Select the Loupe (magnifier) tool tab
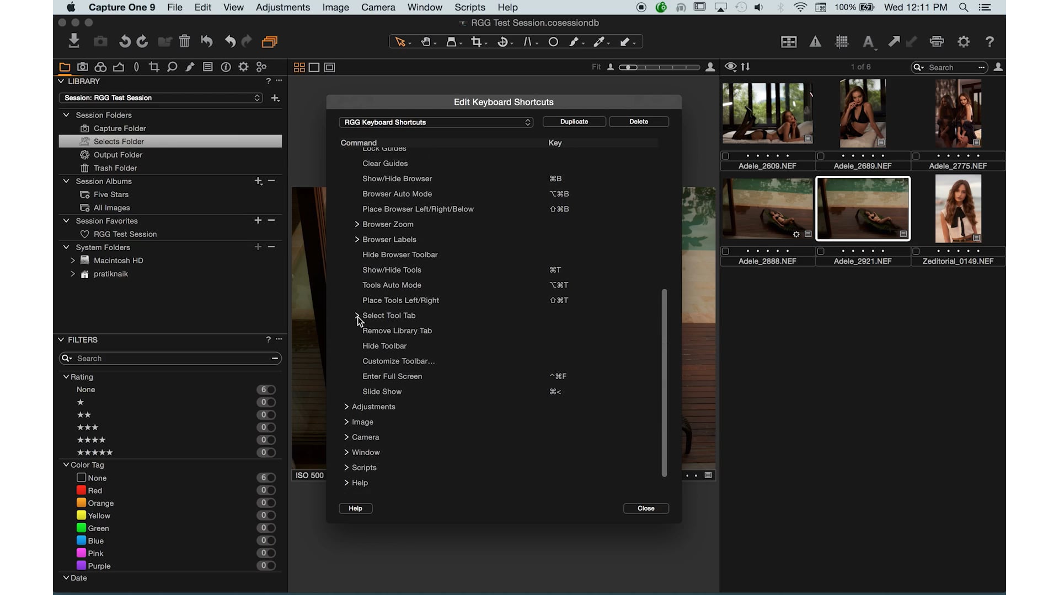 tap(172, 67)
